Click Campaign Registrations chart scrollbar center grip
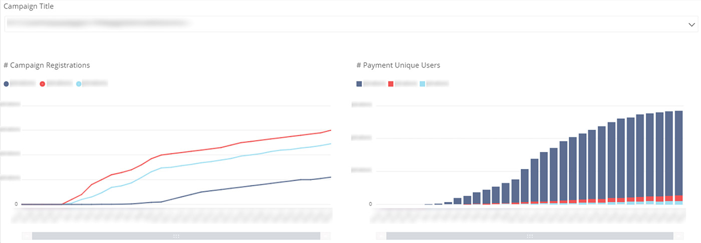 [x=176, y=236]
